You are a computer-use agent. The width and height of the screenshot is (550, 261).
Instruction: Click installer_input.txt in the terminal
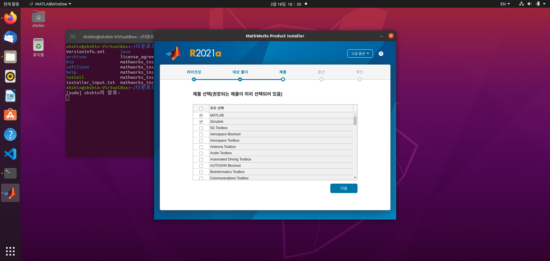point(91,83)
